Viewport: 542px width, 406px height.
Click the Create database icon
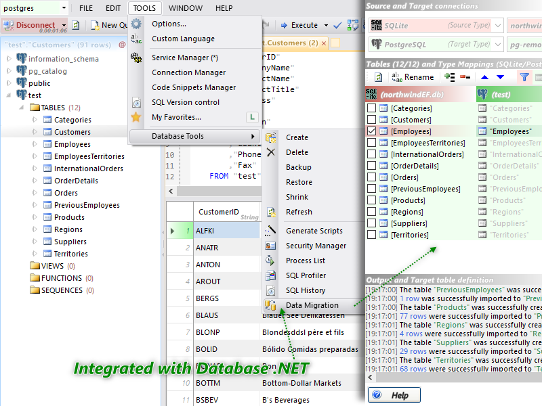(270, 137)
